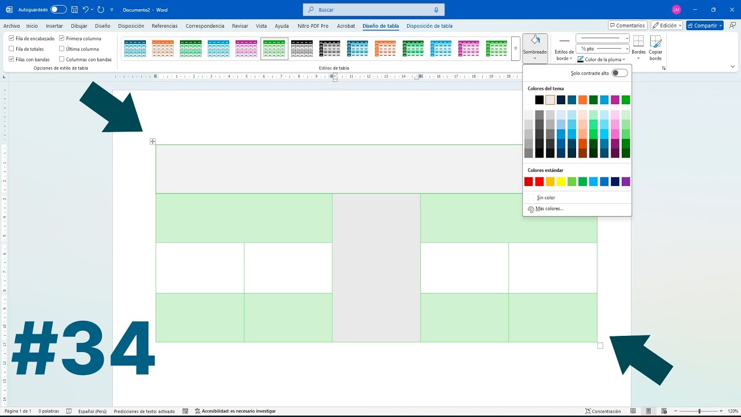Viewport: 741px width, 417px height.
Task: Open the Sombreado shading paint bucket
Action: (535, 40)
